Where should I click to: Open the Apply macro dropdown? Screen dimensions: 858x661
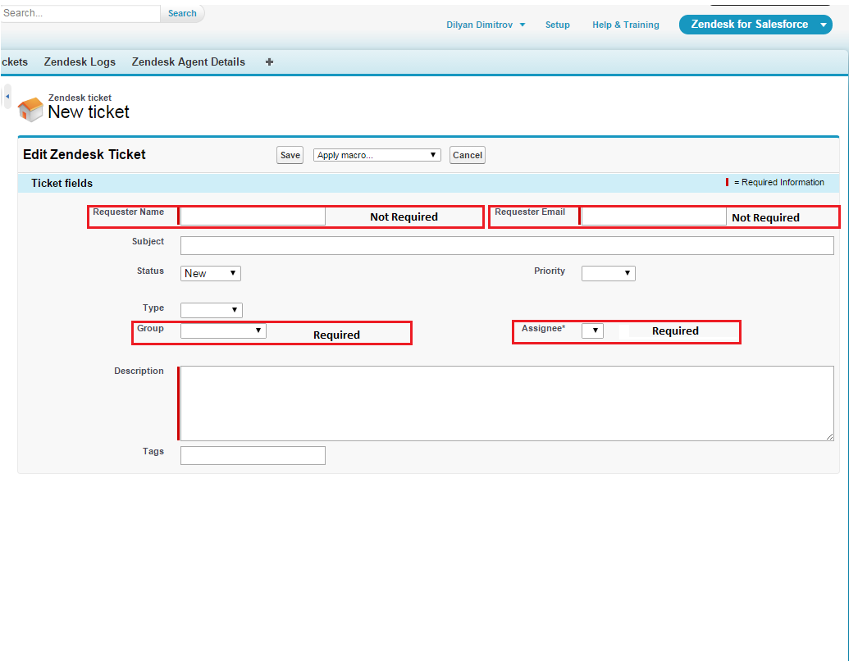pyautogui.click(x=377, y=155)
